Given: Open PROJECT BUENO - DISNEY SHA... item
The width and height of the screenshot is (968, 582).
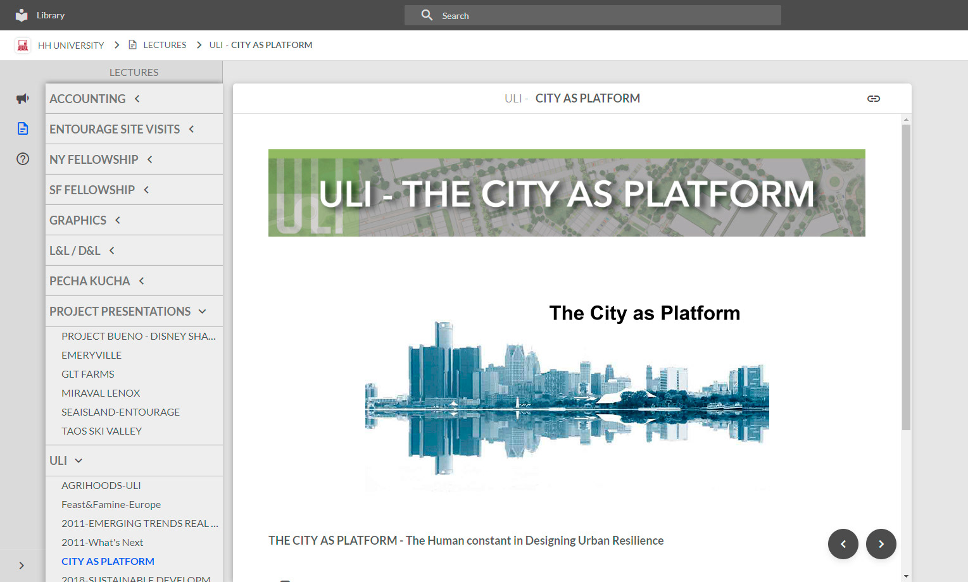Looking at the screenshot, I should pos(139,336).
